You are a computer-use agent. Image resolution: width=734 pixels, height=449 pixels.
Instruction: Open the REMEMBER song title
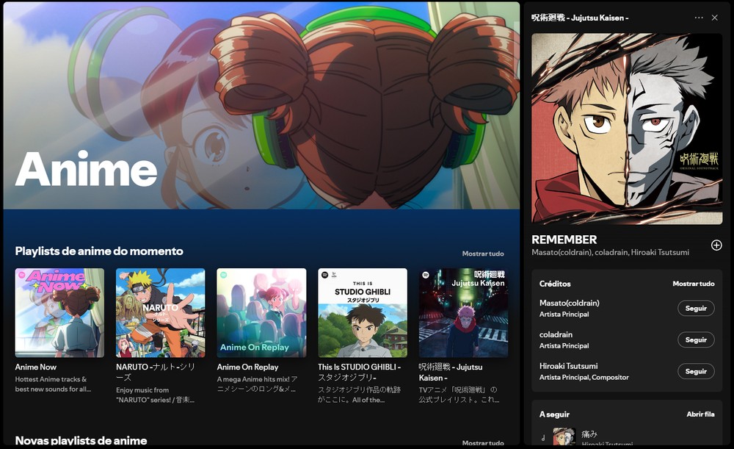pos(564,240)
